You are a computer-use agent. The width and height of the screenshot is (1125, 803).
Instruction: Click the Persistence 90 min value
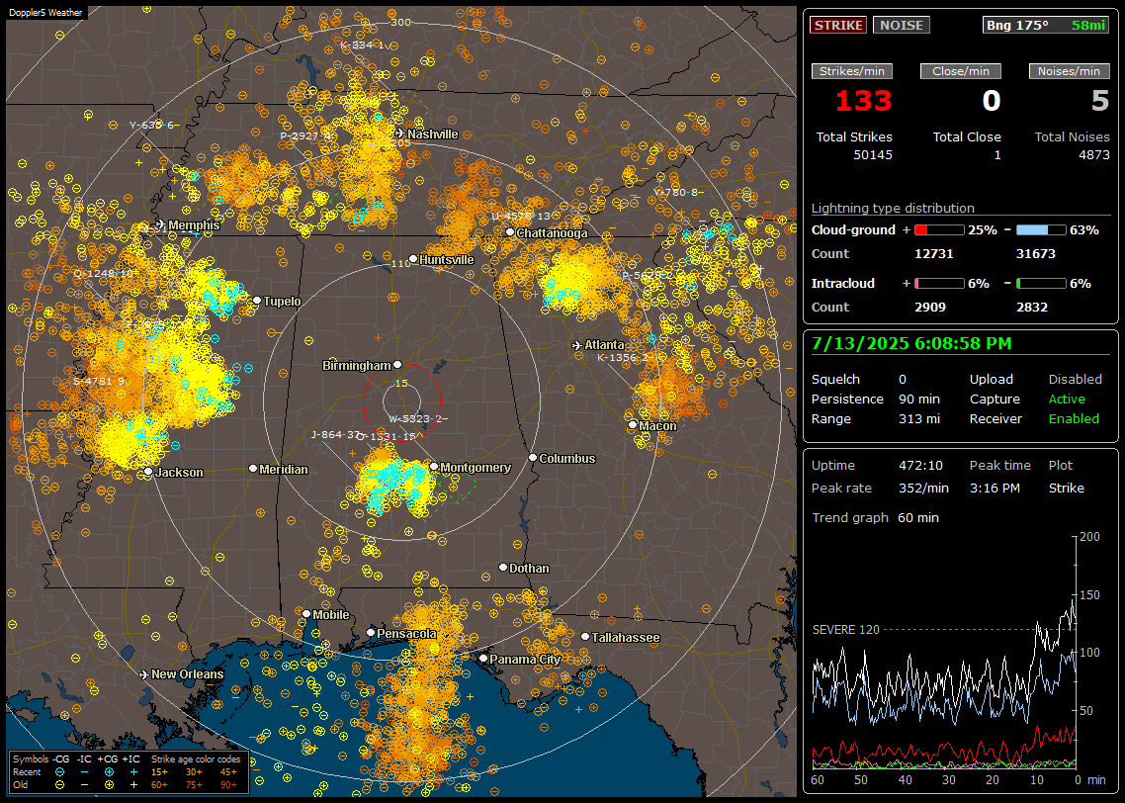click(919, 399)
